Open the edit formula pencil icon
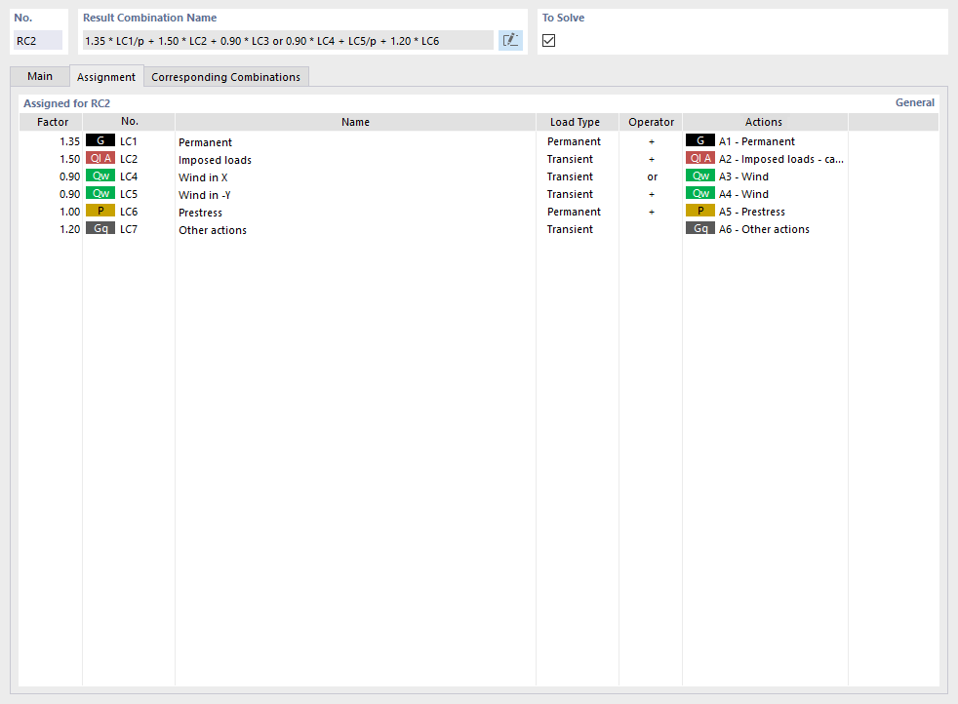 coord(510,39)
